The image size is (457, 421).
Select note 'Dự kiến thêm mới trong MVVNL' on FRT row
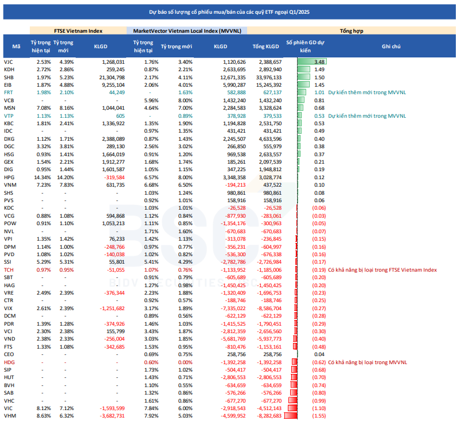[367, 92]
